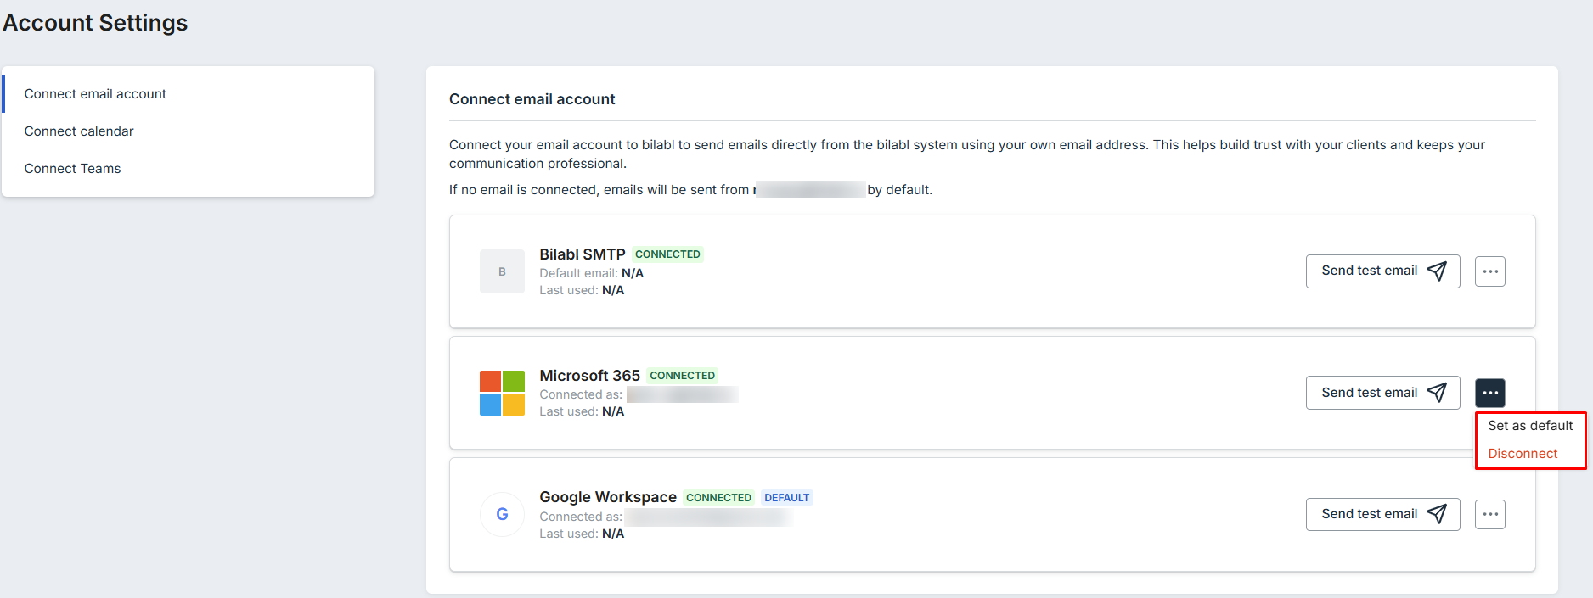The image size is (1593, 598).
Task: Close the Microsoft 365 more options menu
Action: (x=1490, y=393)
